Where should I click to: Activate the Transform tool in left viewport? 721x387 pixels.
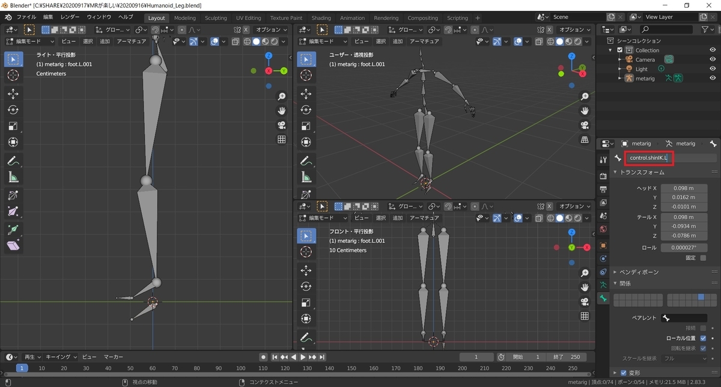click(13, 142)
